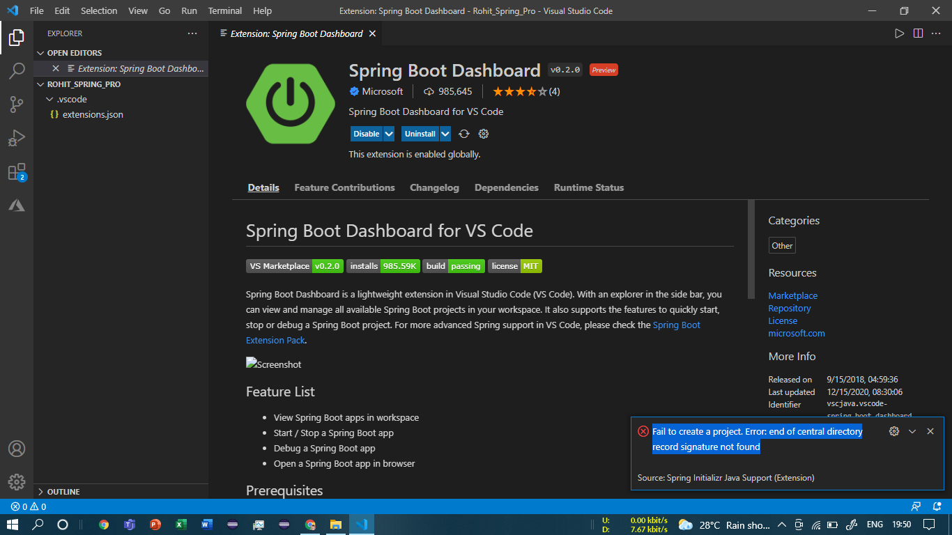Image resolution: width=952 pixels, height=535 pixels.
Task: Expand the Outline section
Action: click(121, 492)
